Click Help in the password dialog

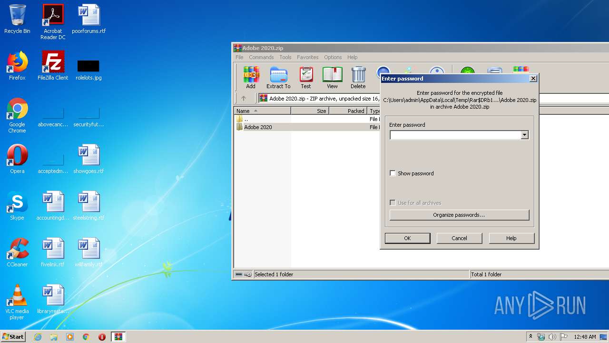tap(511, 238)
